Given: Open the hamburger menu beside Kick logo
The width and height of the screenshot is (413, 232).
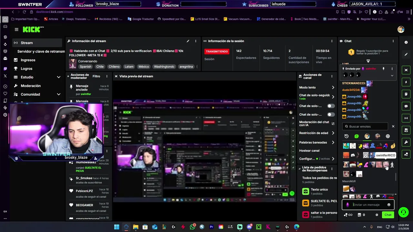Looking at the screenshot, I should click(x=16, y=29).
